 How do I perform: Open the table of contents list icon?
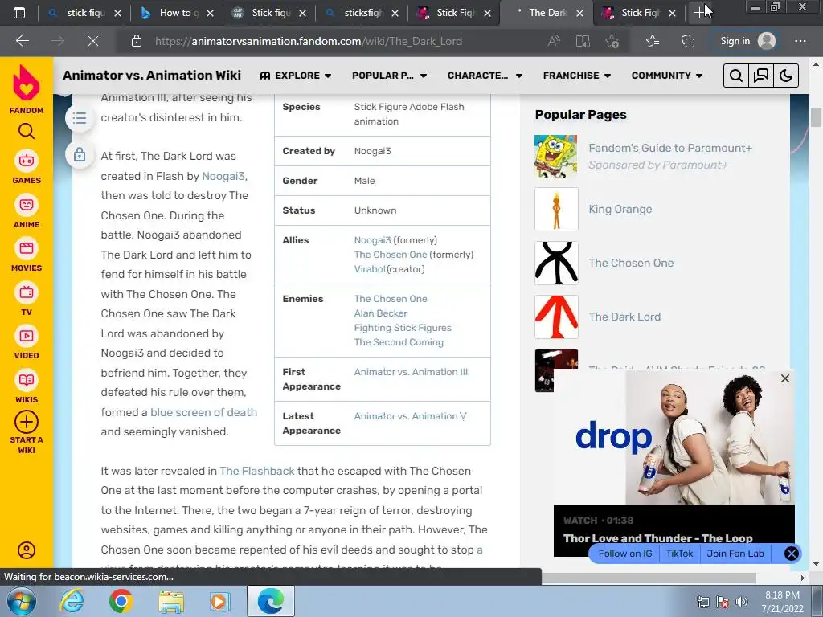pyautogui.click(x=80, y=118)
